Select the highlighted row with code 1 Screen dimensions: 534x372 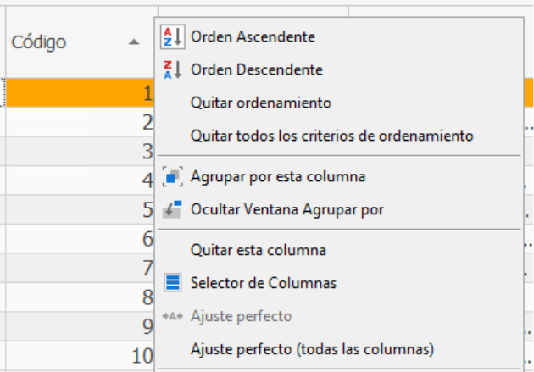tap(76, 92)
